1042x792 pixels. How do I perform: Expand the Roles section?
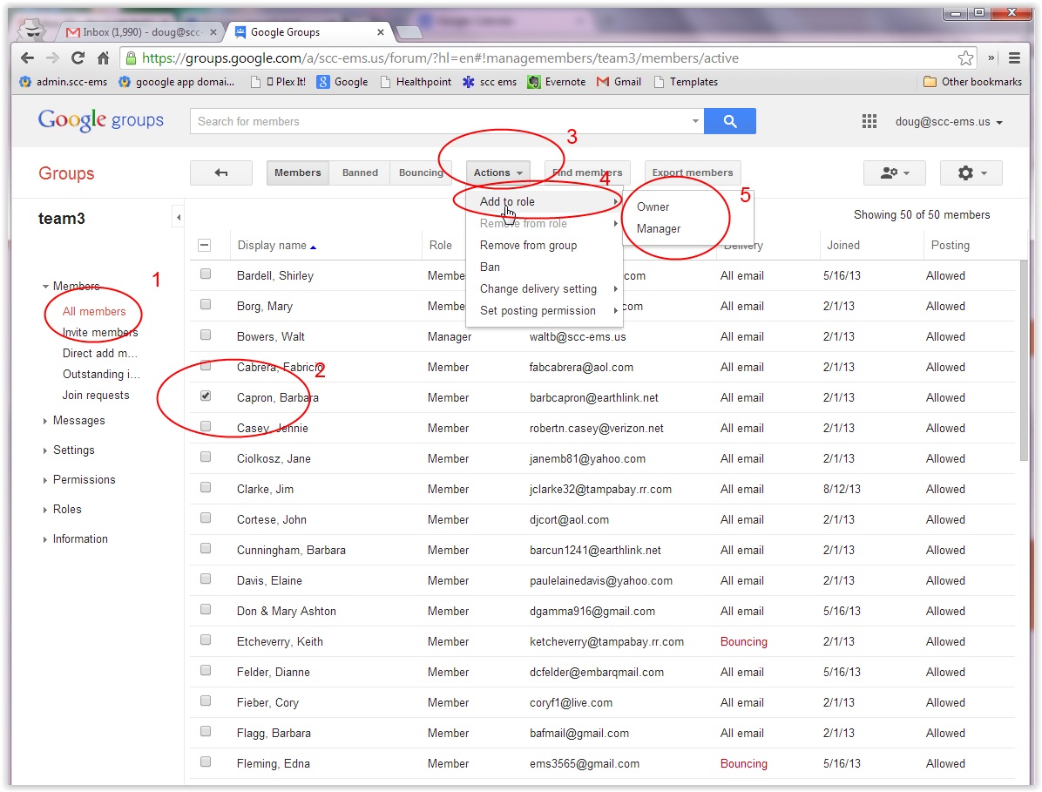(45, 510)
